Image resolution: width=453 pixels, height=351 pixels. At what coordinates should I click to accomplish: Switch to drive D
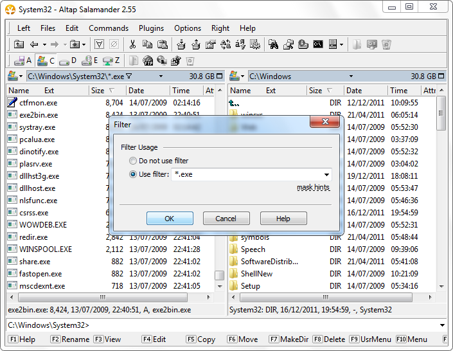67,60
